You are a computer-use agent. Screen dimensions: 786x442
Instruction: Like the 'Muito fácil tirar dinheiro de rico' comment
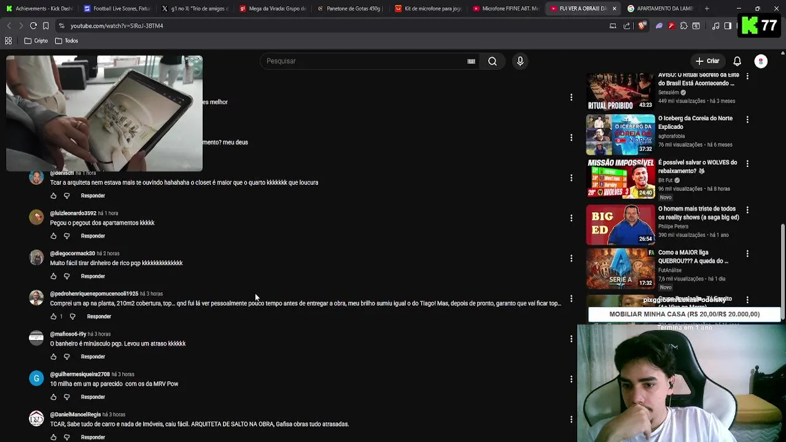tap(53, 276)
